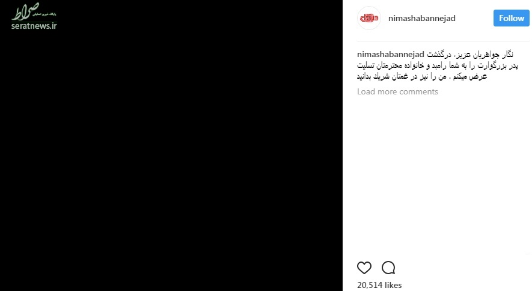Select the bold nimashabannejad name in caption
This screenshot has height=291, width=532.
(x=391, y=54)
